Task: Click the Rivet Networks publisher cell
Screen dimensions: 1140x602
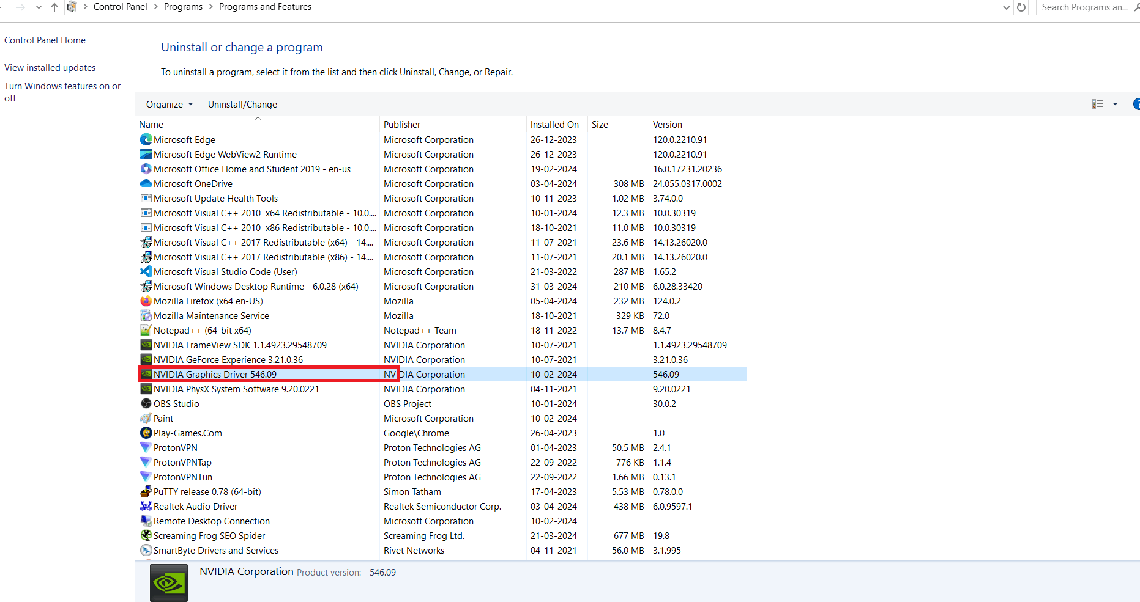Action: 414,551
